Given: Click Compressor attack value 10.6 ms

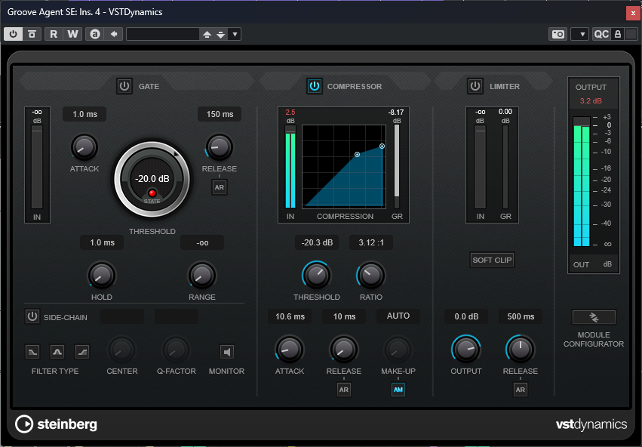Looking at the screenshot, I should click(290, 316).
